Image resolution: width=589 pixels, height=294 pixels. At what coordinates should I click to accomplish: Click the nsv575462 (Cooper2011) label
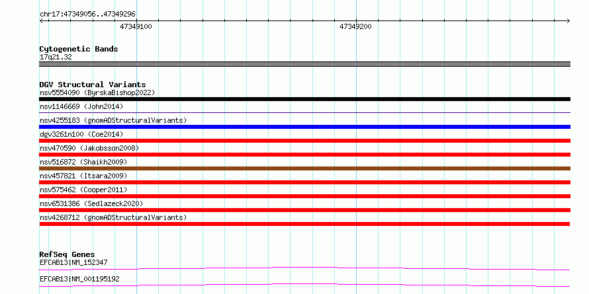click(83, 190)
